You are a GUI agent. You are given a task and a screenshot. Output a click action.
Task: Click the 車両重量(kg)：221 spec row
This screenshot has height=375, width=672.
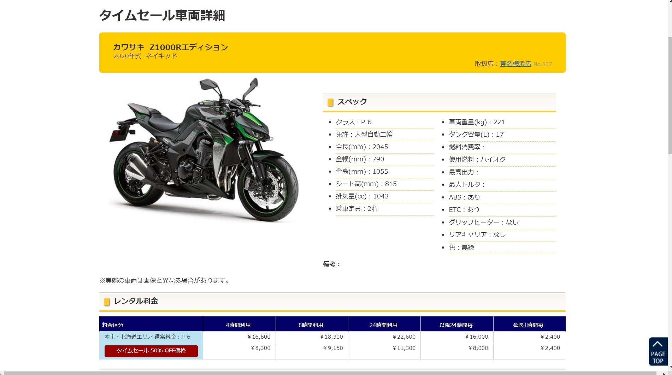tap(502, 122)
